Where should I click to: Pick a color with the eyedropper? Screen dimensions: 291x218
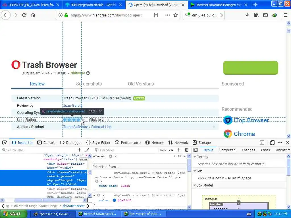coord(87,150)
